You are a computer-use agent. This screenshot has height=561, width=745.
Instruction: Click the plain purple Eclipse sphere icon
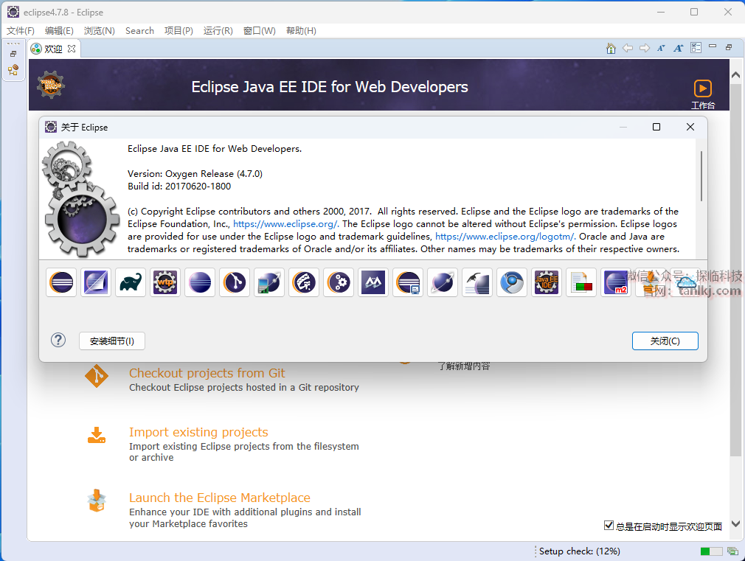200,282
